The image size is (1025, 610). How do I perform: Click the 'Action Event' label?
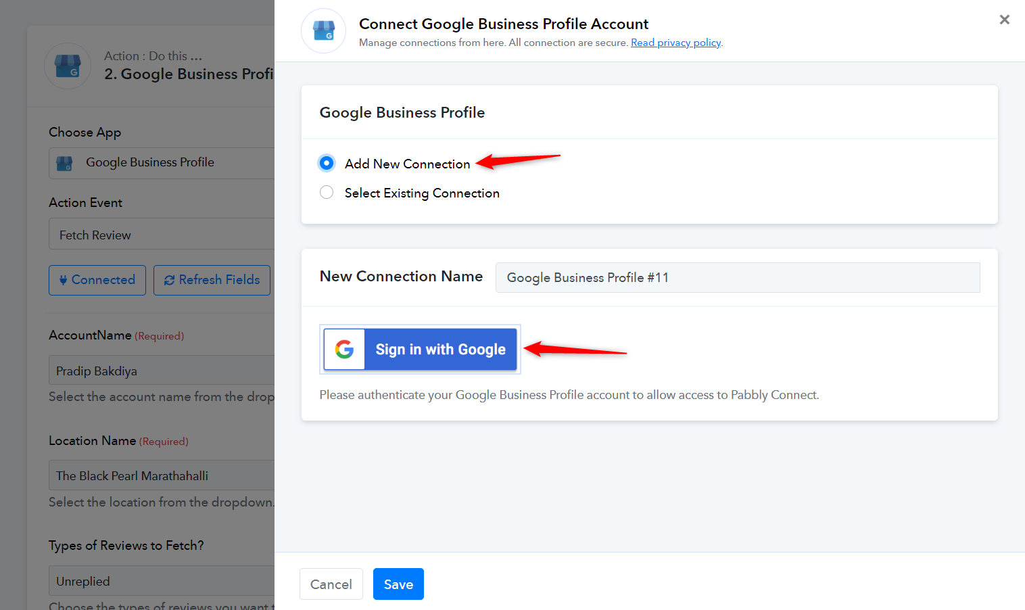pos(85,202)
